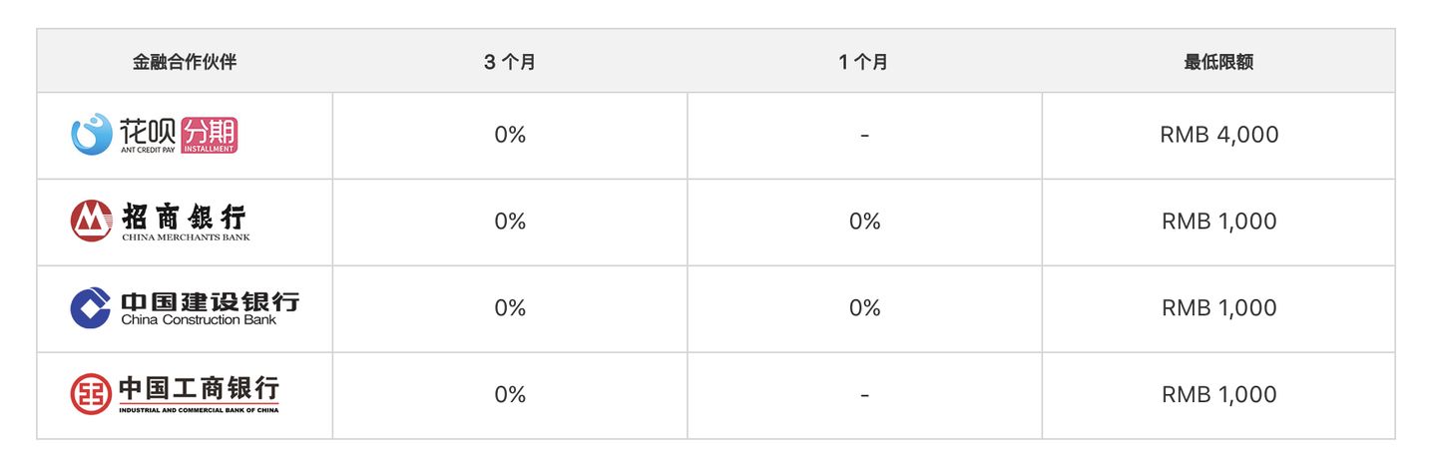Click the Ant Credit Pay Huabei logo

[154, 135]
